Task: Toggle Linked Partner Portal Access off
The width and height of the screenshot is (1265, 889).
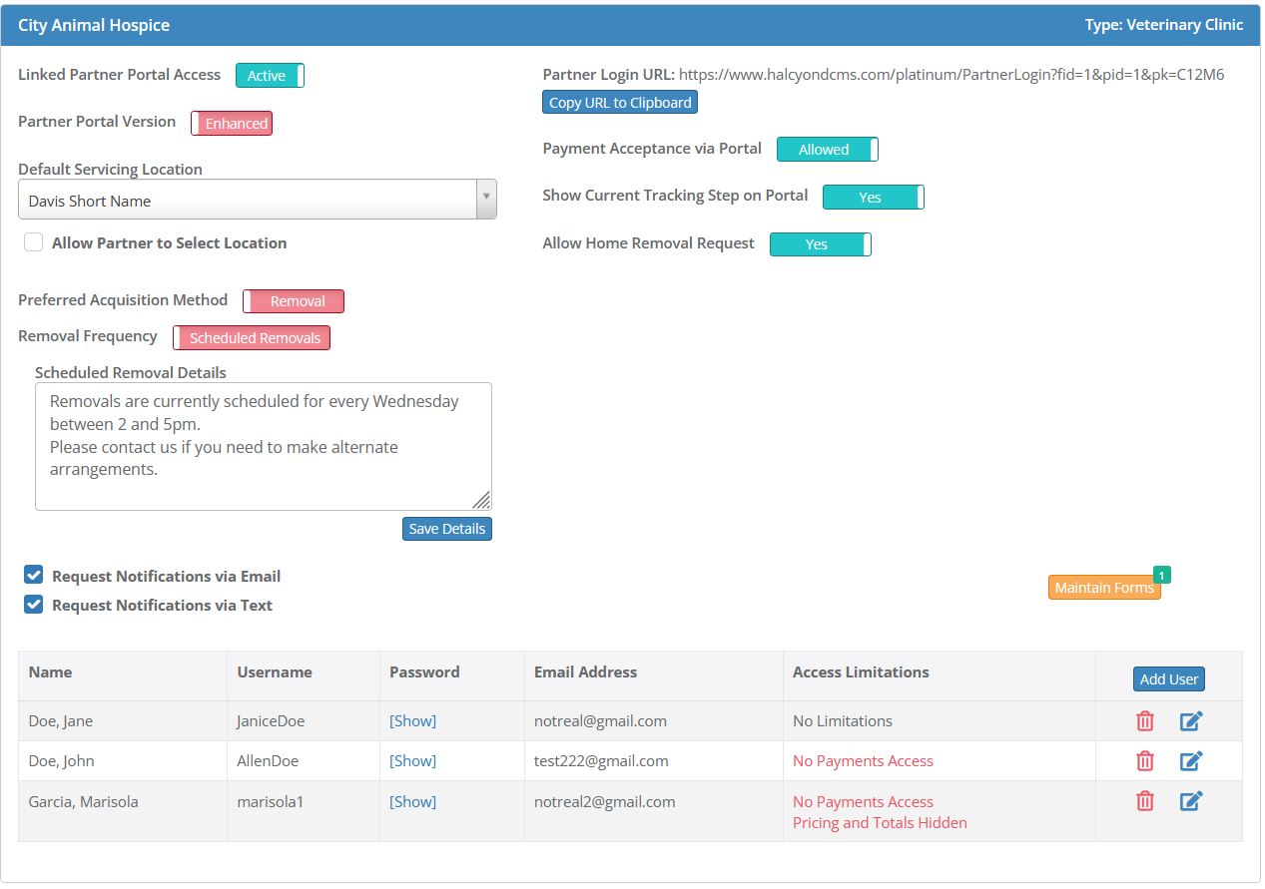Action: (x=269, y=75)
